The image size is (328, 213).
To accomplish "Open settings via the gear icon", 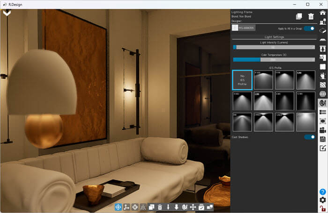I will [322, 200].
